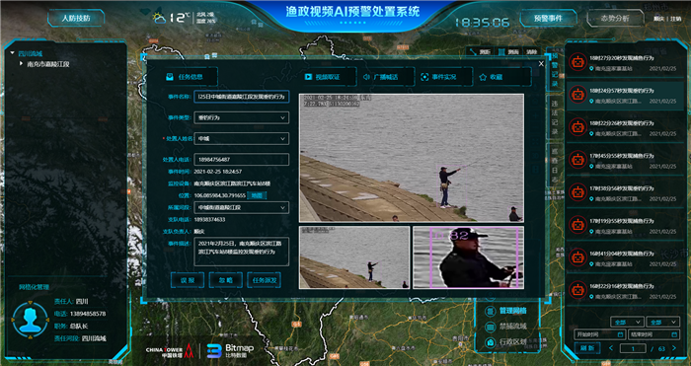
Task: Click the robot icon of the 18时27分20秒 alert
Action: pyautogui.click(x=576, y=62)
